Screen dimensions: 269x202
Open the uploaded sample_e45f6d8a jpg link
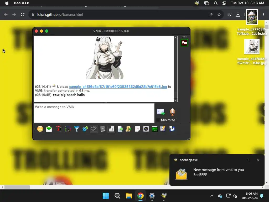pyautogui.click(x=118, y=87)
